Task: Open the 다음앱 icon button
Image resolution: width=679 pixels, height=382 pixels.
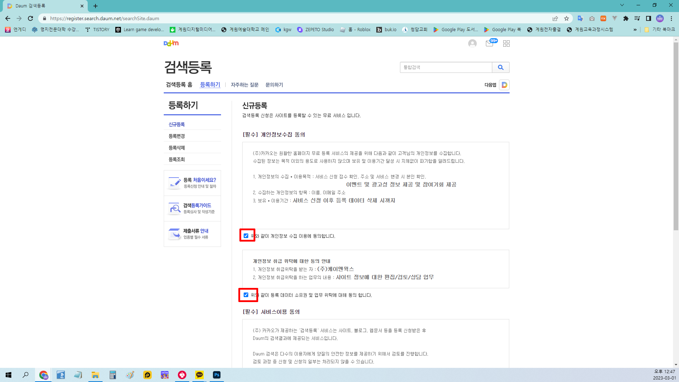Action: pos(504,85)
